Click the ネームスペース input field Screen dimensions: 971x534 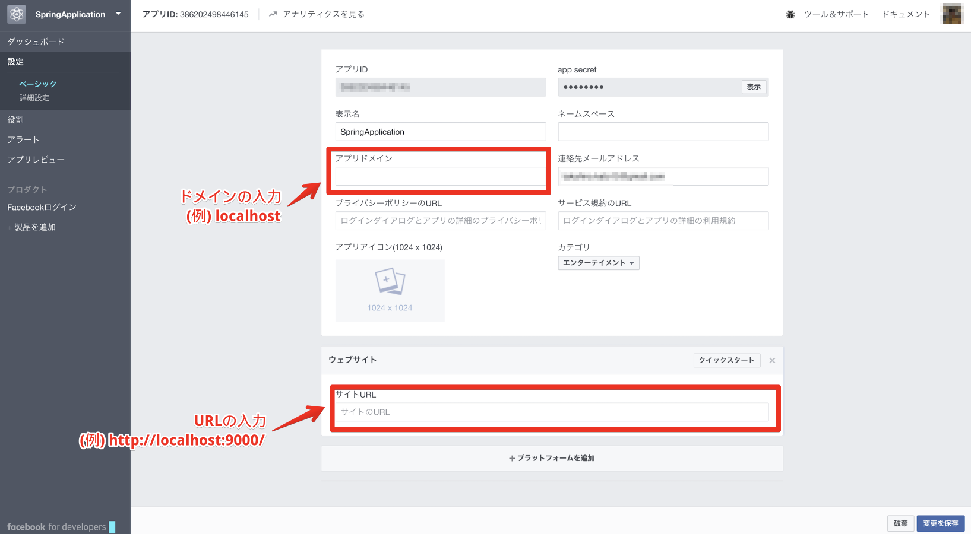click(663, 132)
